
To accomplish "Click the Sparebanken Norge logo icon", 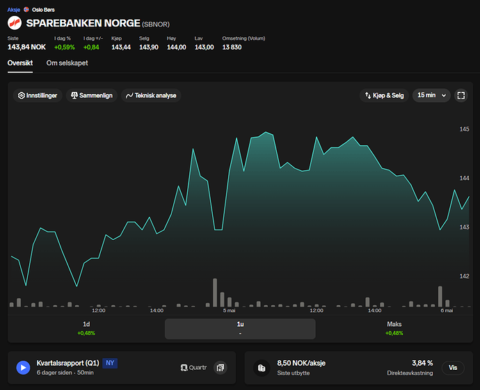I will tap(15, 23).
